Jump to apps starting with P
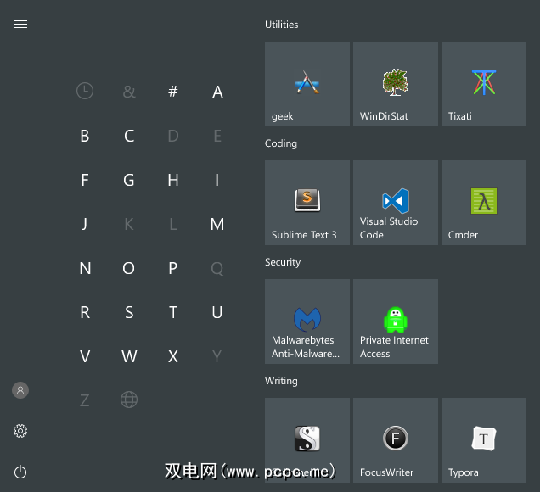Screen dimensions: 540x492 (173, 268)
